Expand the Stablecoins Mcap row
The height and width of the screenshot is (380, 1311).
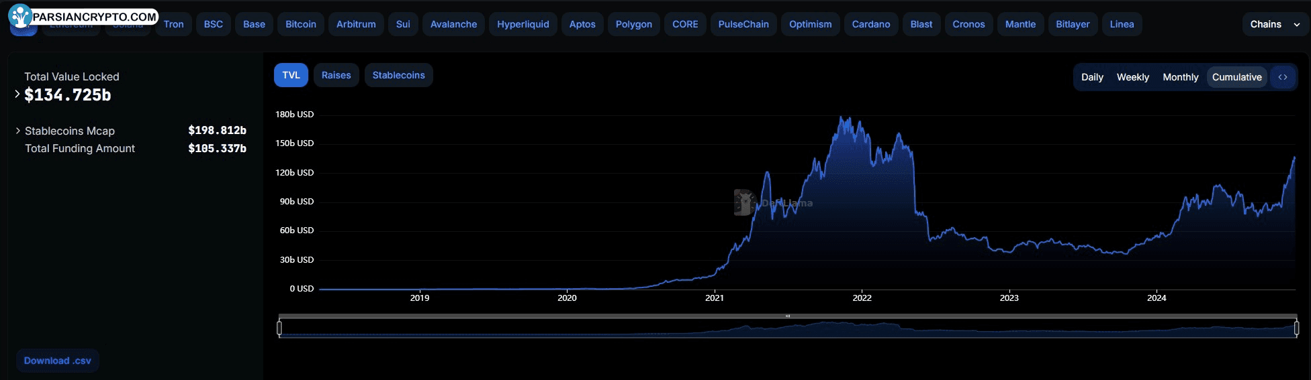pyautogui.click(x=18, y=131)
